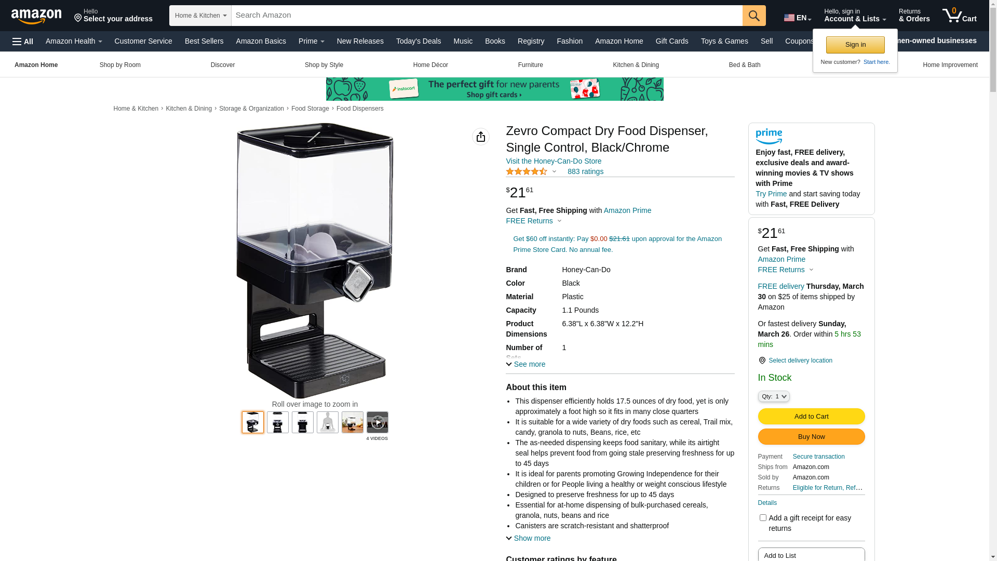Expand See more product details

526,364
